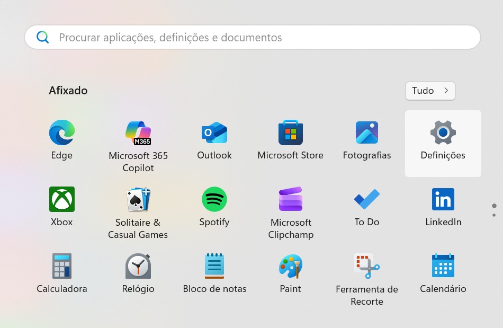Viewport: 503px width, 328px height.
Task: Launch the To Do app
Action: (x=367, y=200)
